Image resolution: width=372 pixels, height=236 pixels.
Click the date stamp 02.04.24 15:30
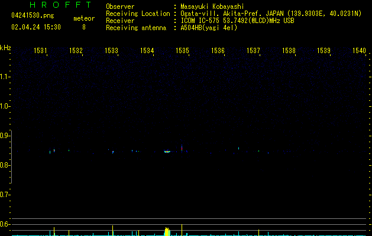pos(36,27)
